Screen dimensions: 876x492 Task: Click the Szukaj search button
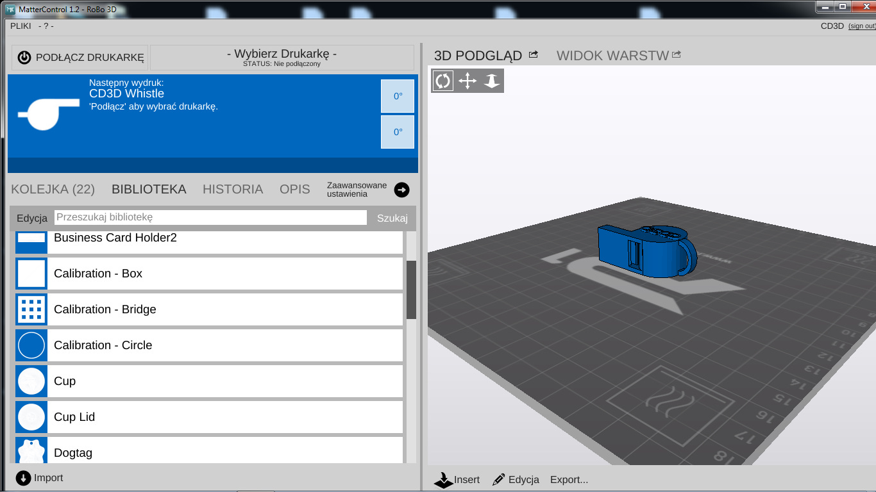pos(392,218)
